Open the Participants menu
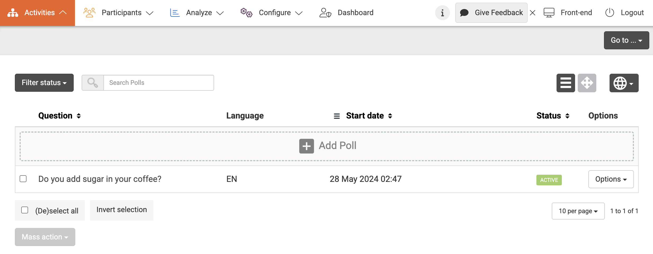This screenshot has width=653, height=254. [x=118, y=13]
